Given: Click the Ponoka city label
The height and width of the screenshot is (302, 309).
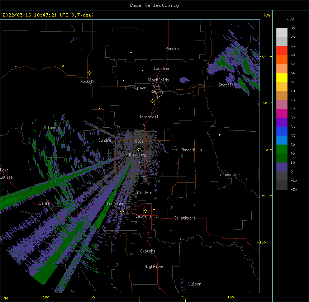Looking at the screenshot, I should tap(172, 49).
